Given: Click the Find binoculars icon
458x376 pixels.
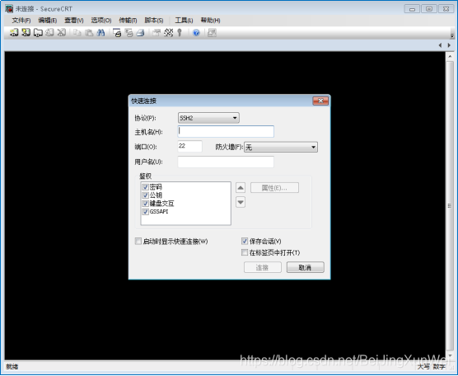Looking at the screenshot, I should 100,32.
